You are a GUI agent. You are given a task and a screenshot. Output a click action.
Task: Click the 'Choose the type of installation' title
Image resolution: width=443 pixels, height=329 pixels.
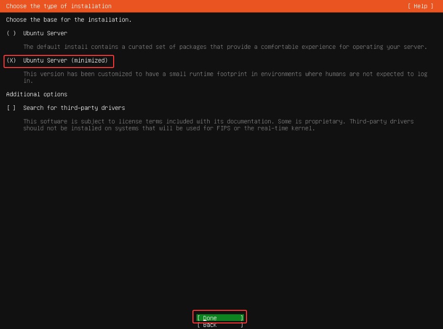59,6
